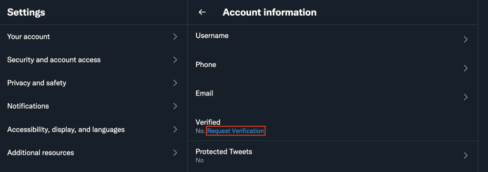
Task: Expand the Username row via its chevron
Action: (466, 40)
